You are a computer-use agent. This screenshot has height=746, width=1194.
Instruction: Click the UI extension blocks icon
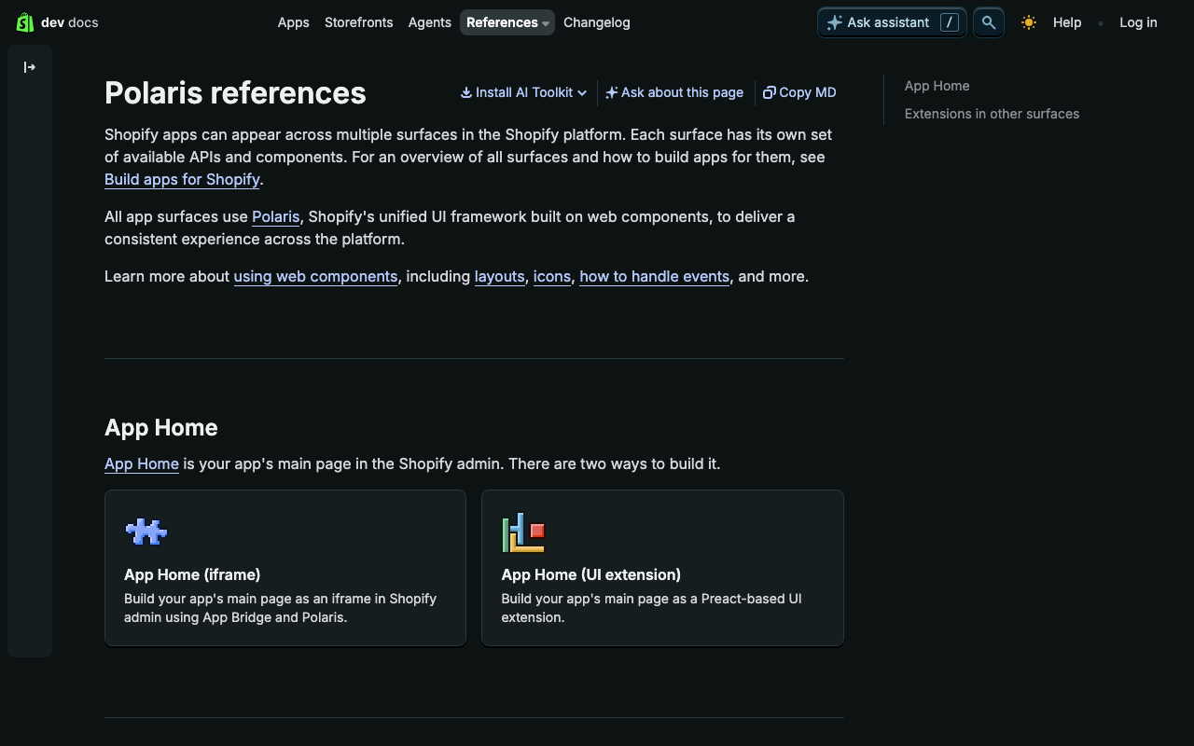(523, 532)
